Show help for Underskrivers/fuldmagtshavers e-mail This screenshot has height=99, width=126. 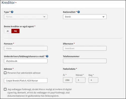click(x=47, y=56)
